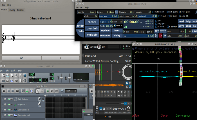Open the File menu in Solfege
Screen dimensions: 197x120
(x=4, y=5)
